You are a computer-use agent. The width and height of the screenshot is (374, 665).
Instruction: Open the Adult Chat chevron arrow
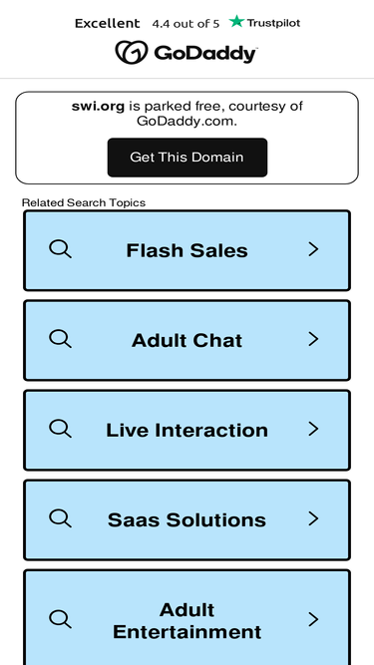point(313,339)
